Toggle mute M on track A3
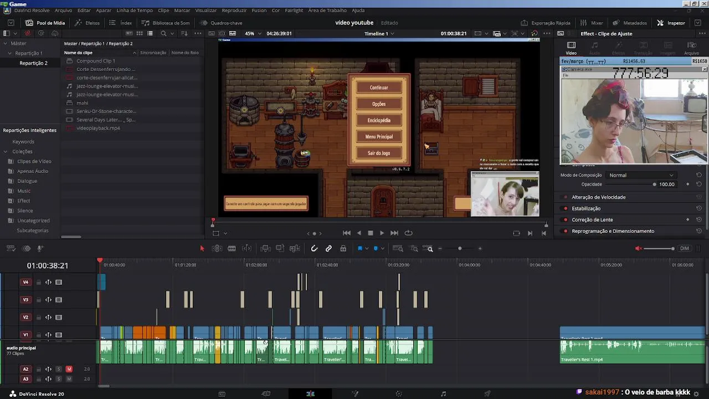Image resolution: width=709 pixels, height=399 pixels. tap(69, 379)
